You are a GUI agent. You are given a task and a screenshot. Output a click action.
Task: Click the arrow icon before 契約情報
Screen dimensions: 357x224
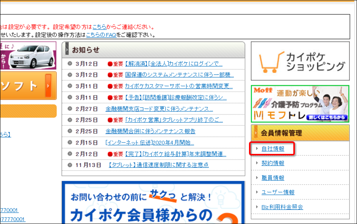tap(257, 163)
